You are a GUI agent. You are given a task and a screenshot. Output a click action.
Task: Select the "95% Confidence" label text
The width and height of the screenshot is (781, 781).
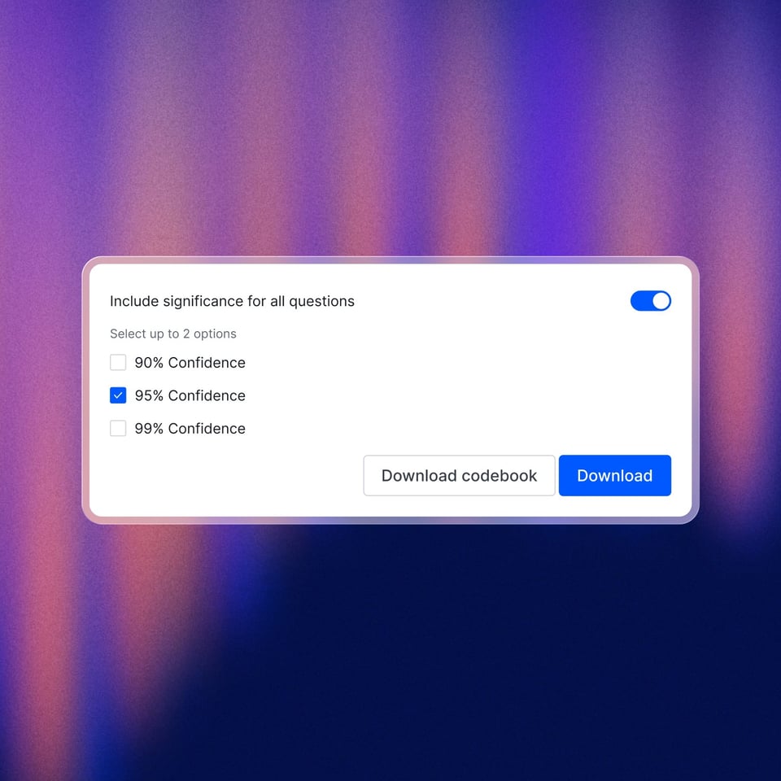190,395
